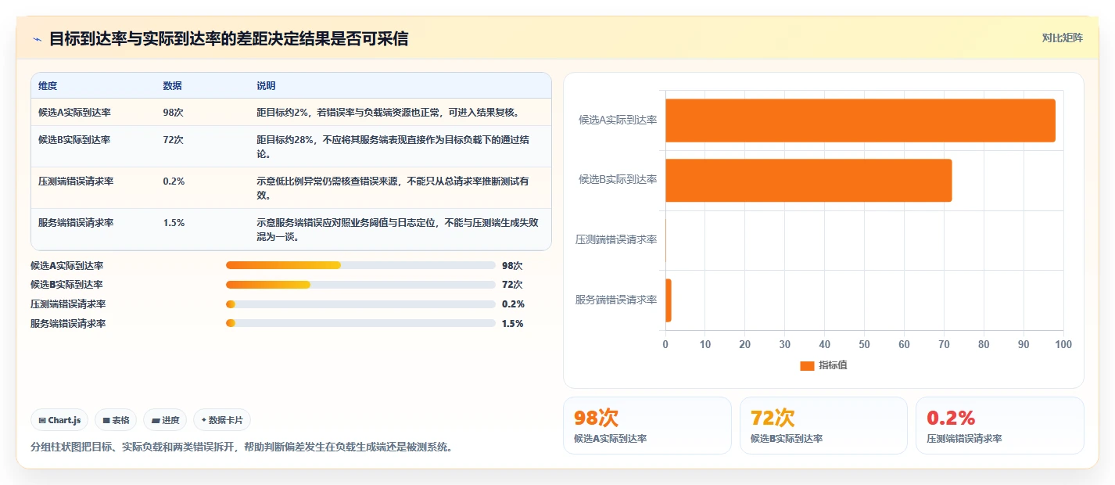Click the 服务端错误请求率 progress bar
Viewport: 1115px width, 485px height.
tap(360, 324)
